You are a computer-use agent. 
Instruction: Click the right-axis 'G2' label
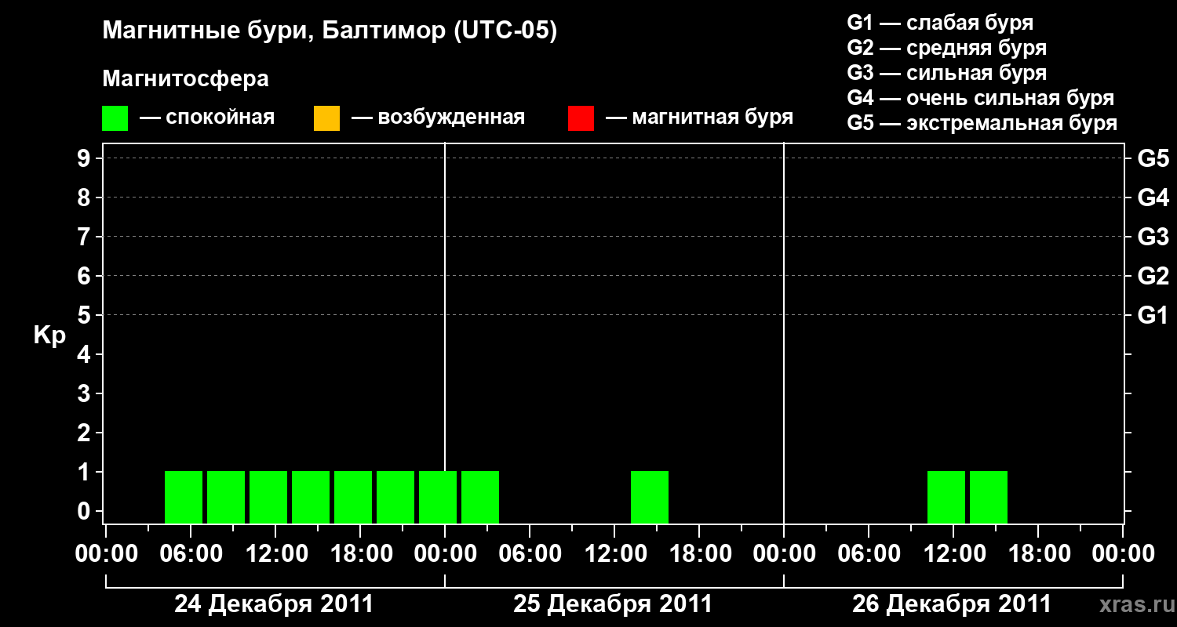pos(1153,276)
